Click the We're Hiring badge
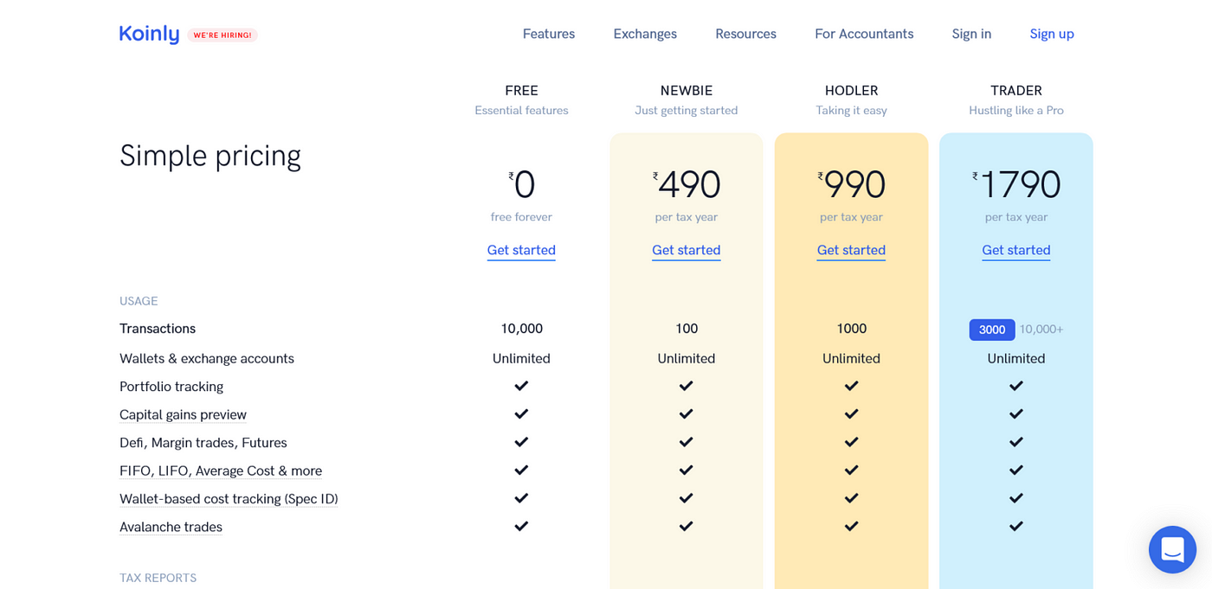This screenshot has height=589, width=1212. (x=222, y=35)
